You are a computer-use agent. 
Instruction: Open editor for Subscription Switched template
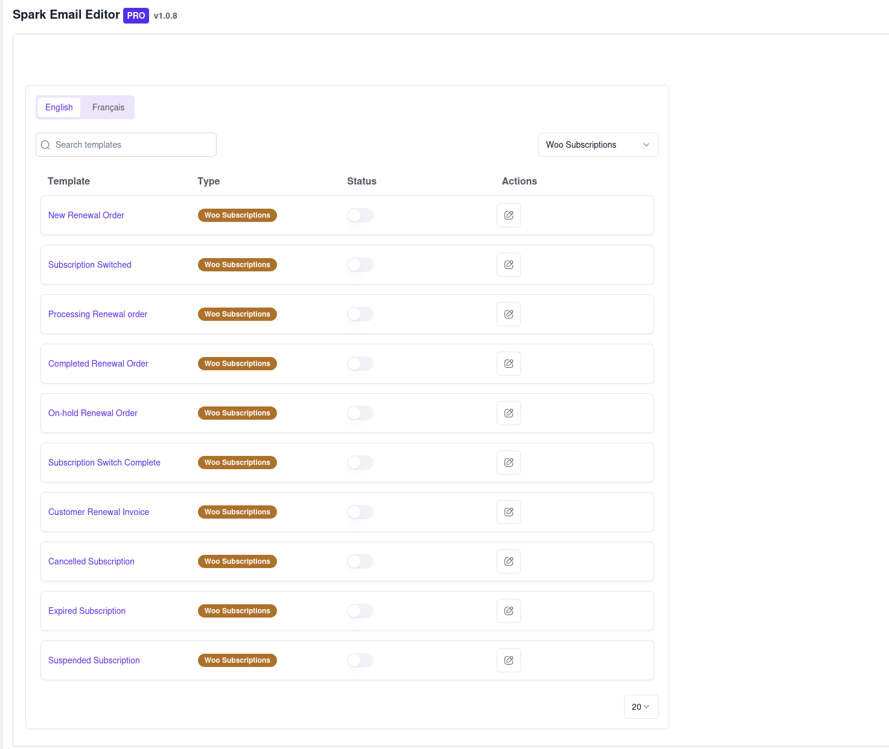(508, 265)
